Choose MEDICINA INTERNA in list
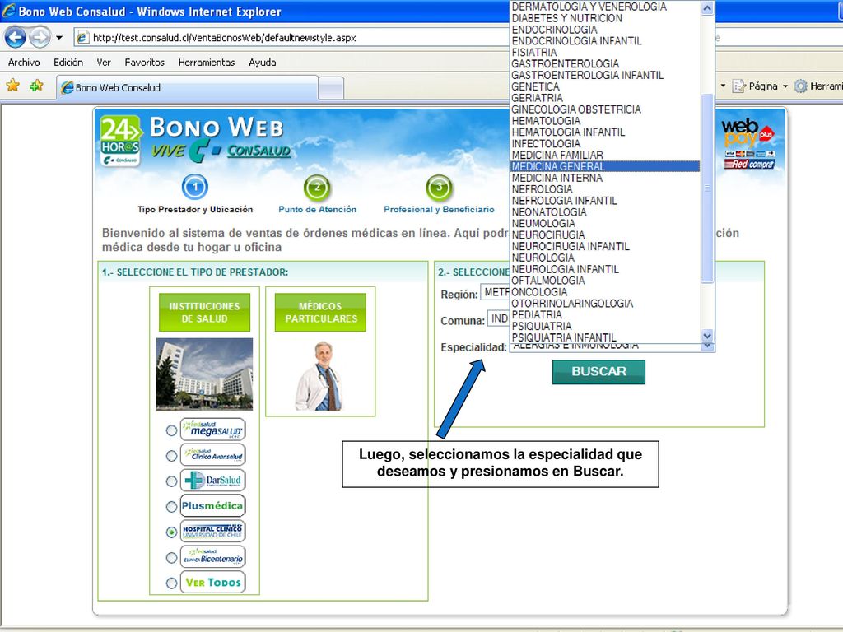This screenshot has width=843, height=632. 605,178
